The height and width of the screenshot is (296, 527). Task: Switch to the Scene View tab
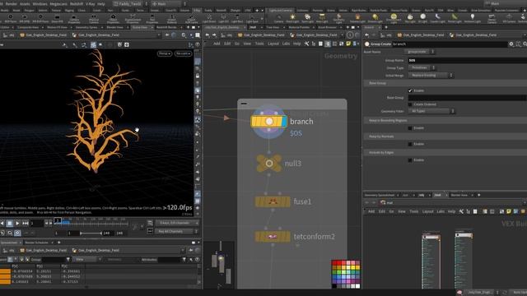pyautogui.click(x=139, y=27)
